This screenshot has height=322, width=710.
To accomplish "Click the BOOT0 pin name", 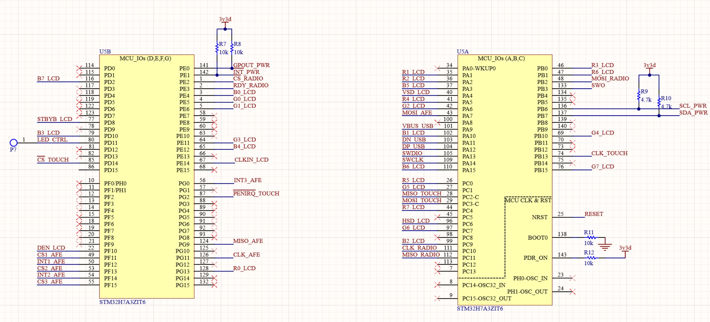I will point(538,238).
